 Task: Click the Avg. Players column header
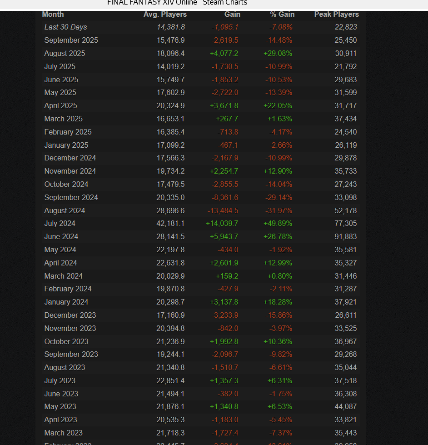[x=165, y=15]
